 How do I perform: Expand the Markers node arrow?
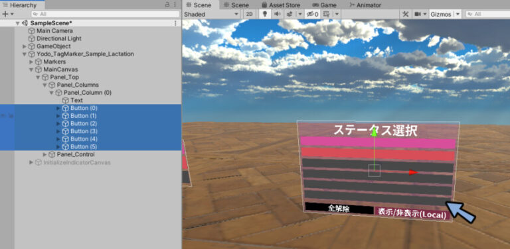(31, 62)
